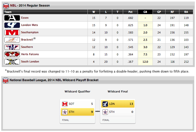The width and height of the screenshot is (196, 132).
Task: Click the Herts Falcons team logo
Action: [12, 54]
